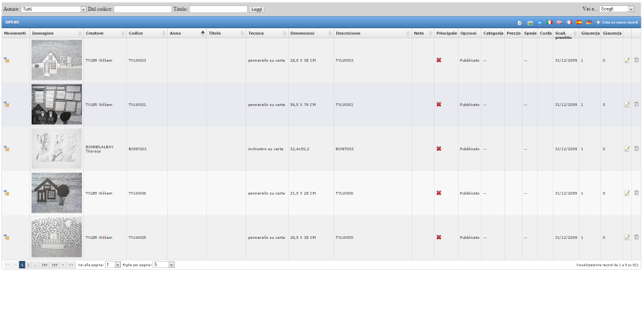Sort table by the Codice column header
642x310 pixels.
pyautogui.click(x=136, y=33)
